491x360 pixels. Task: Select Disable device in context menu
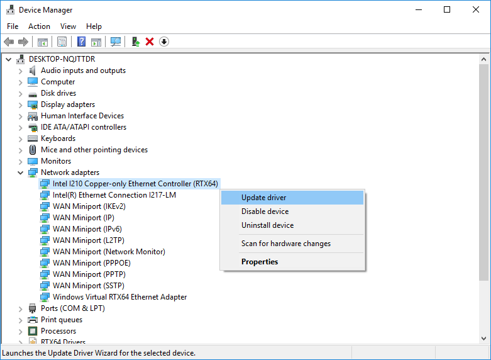click(265, 211)
